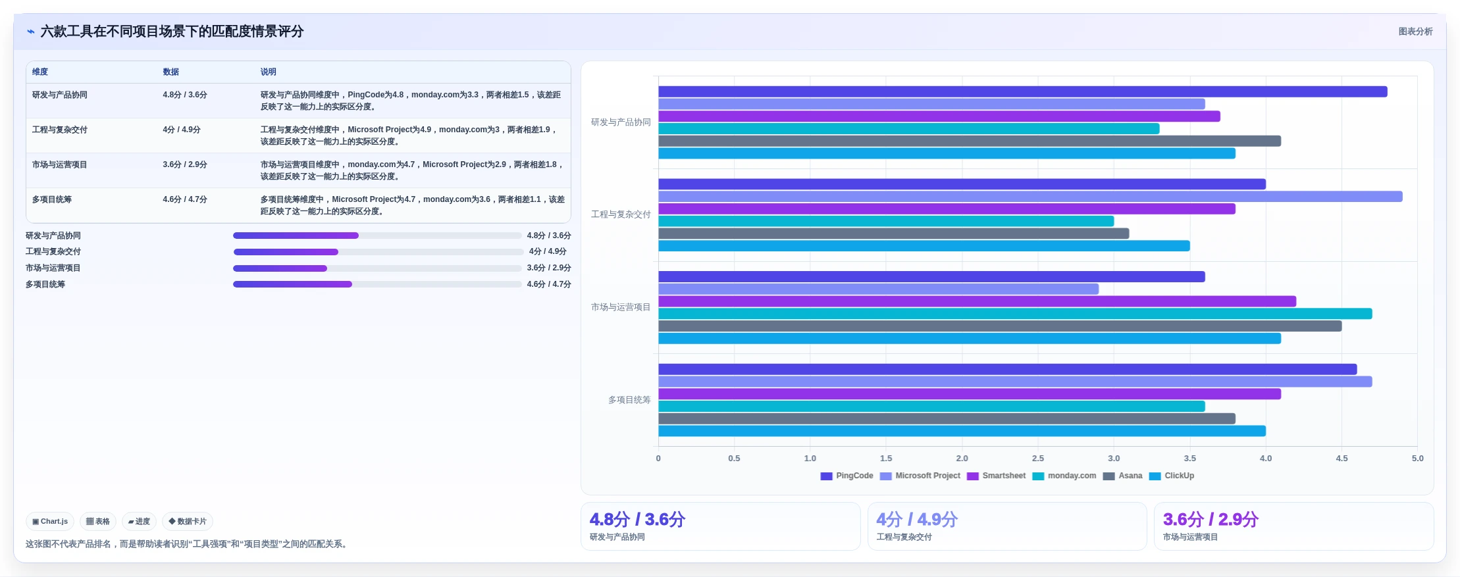Toggle ClickUp series in chart legend
Viewport: 1460px width, 577px height.
1171,476
